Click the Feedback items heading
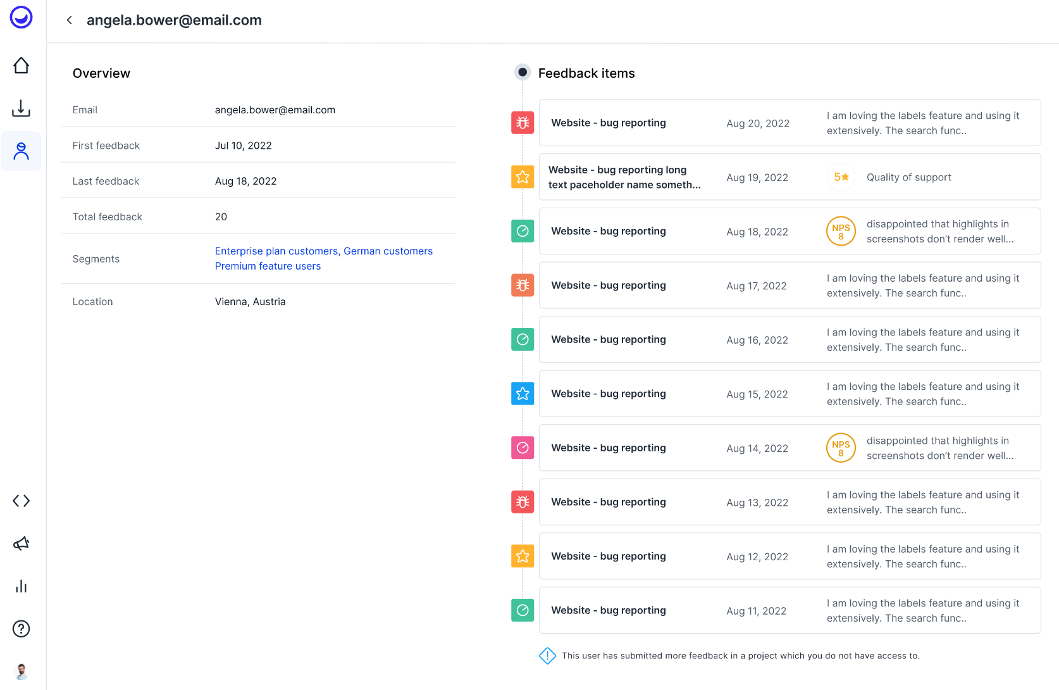 (x=586, y=73)
